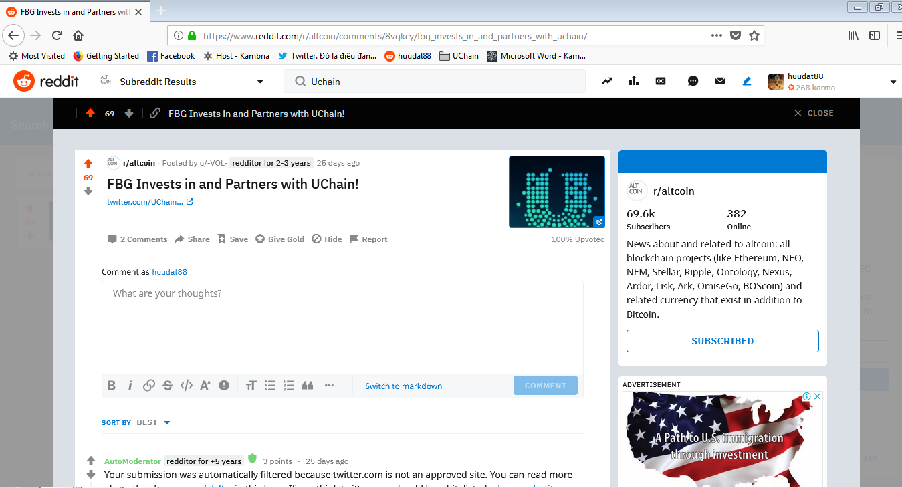
Task: Expand the huudat88 user menu arrow
Action: pyautogui.click(x=893, y=82)
